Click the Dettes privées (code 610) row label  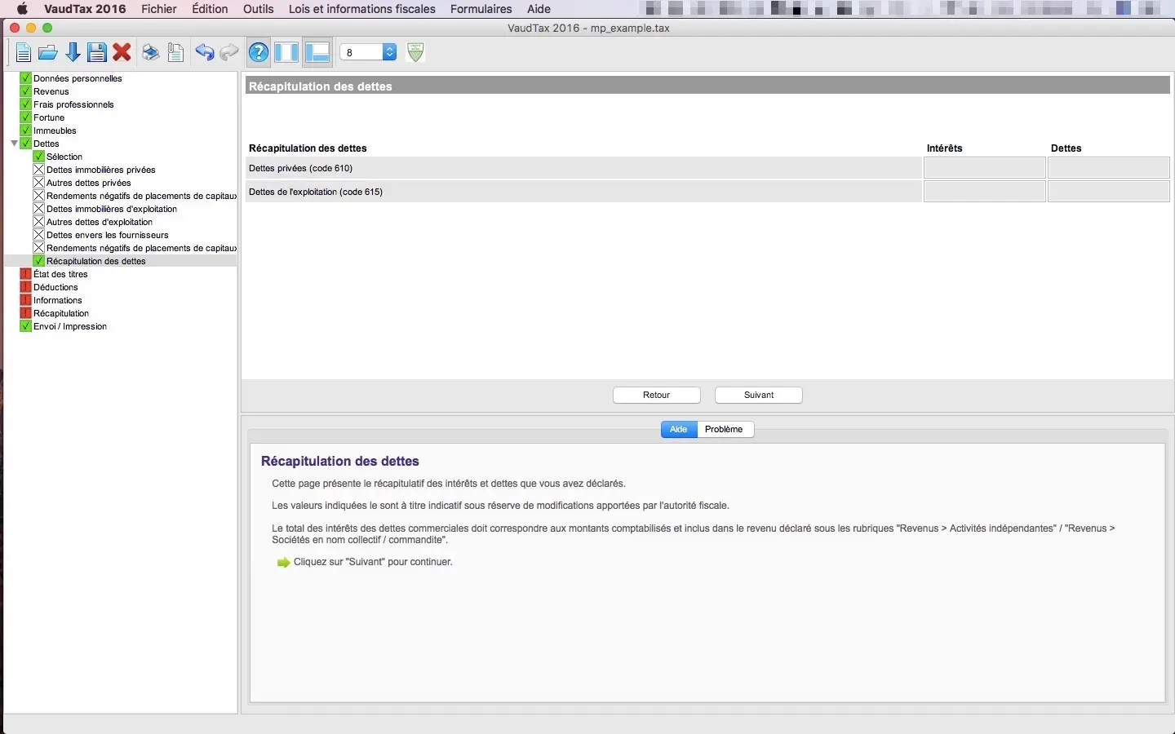point(300,168)
